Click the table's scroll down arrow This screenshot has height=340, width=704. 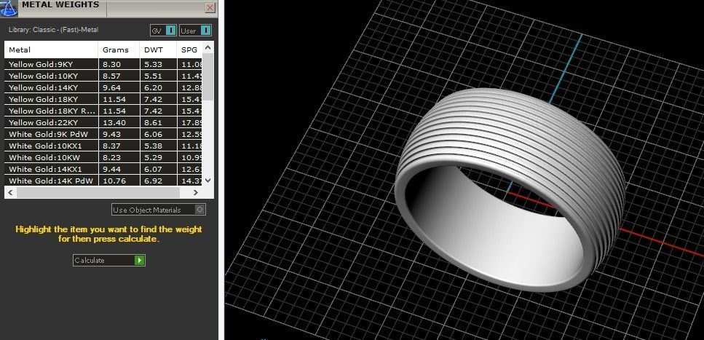(208, 180)
